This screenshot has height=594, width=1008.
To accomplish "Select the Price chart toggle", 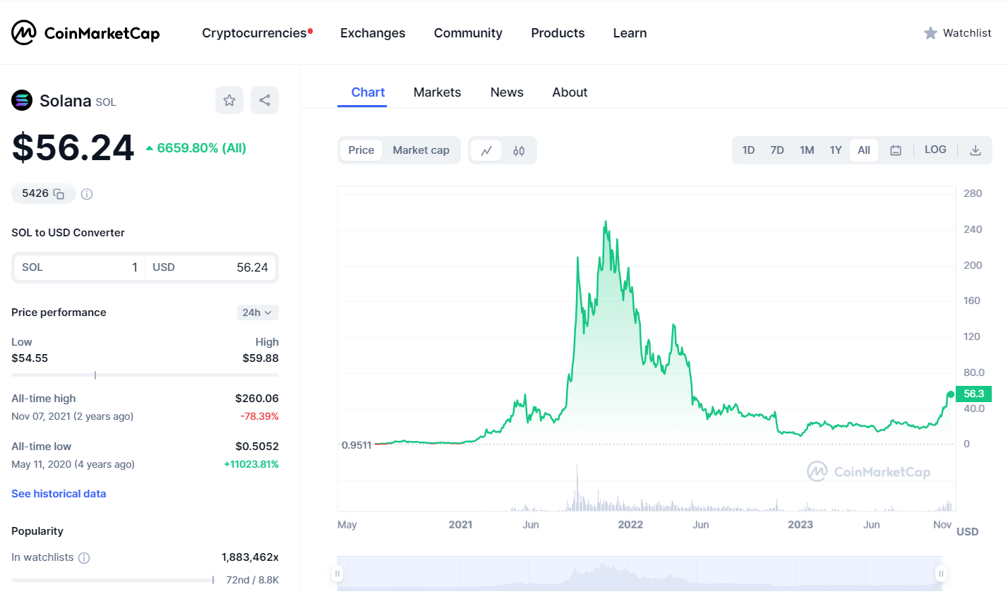I will tap(361, 150).
